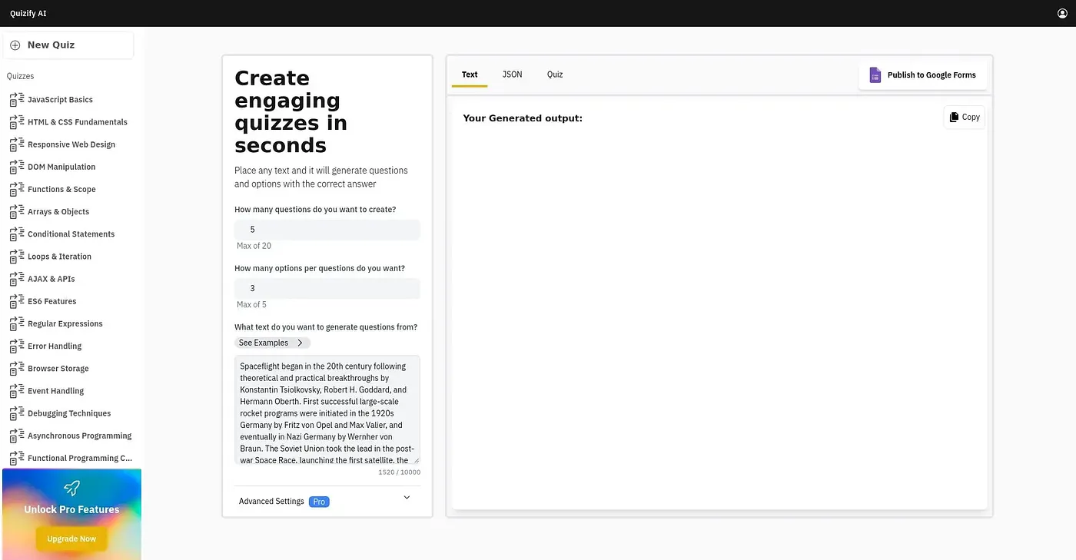Open the AJAX & APIs quiz

coord(51,279)
